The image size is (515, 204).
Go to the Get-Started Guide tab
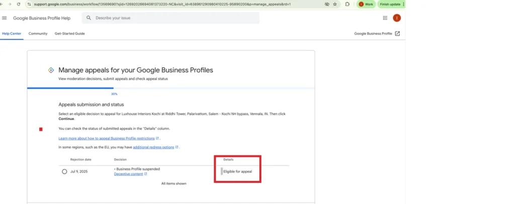pos(69,34)
